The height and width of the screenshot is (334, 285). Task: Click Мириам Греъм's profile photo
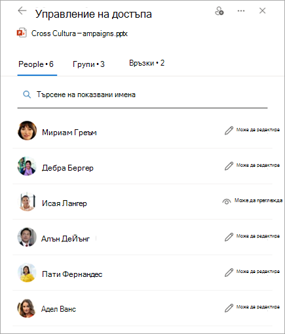pyautogui.click(x=27, y=131)
